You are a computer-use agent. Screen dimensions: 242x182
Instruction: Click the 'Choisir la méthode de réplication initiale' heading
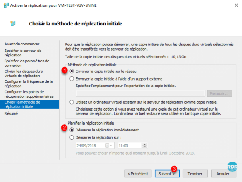pos(76,24)
